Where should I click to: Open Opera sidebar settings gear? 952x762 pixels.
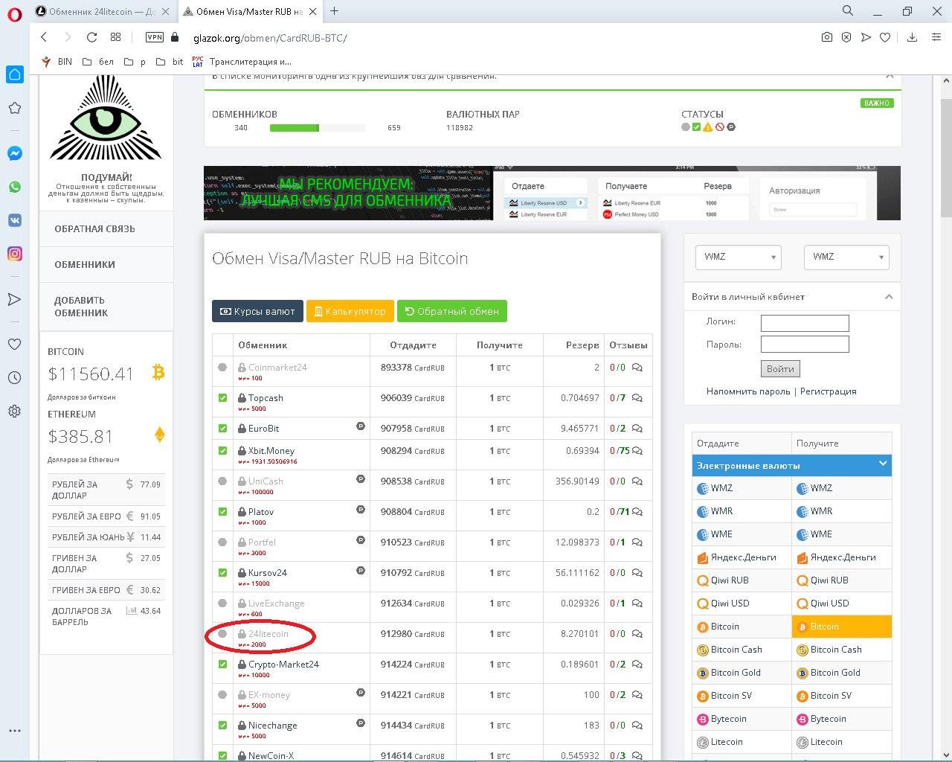[14, 411]
